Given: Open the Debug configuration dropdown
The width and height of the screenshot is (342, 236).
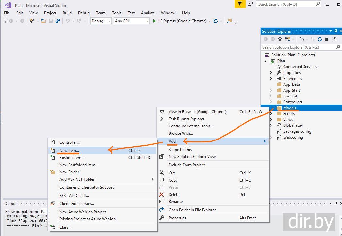Looking at the screenshot, I should click(101, 21).
